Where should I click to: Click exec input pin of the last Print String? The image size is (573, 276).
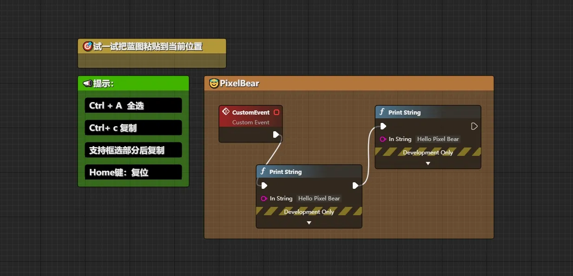383,126
